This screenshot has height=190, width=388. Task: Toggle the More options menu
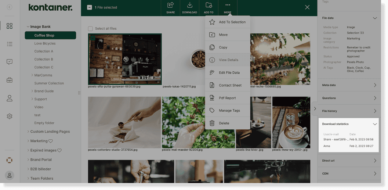[228, 8]
